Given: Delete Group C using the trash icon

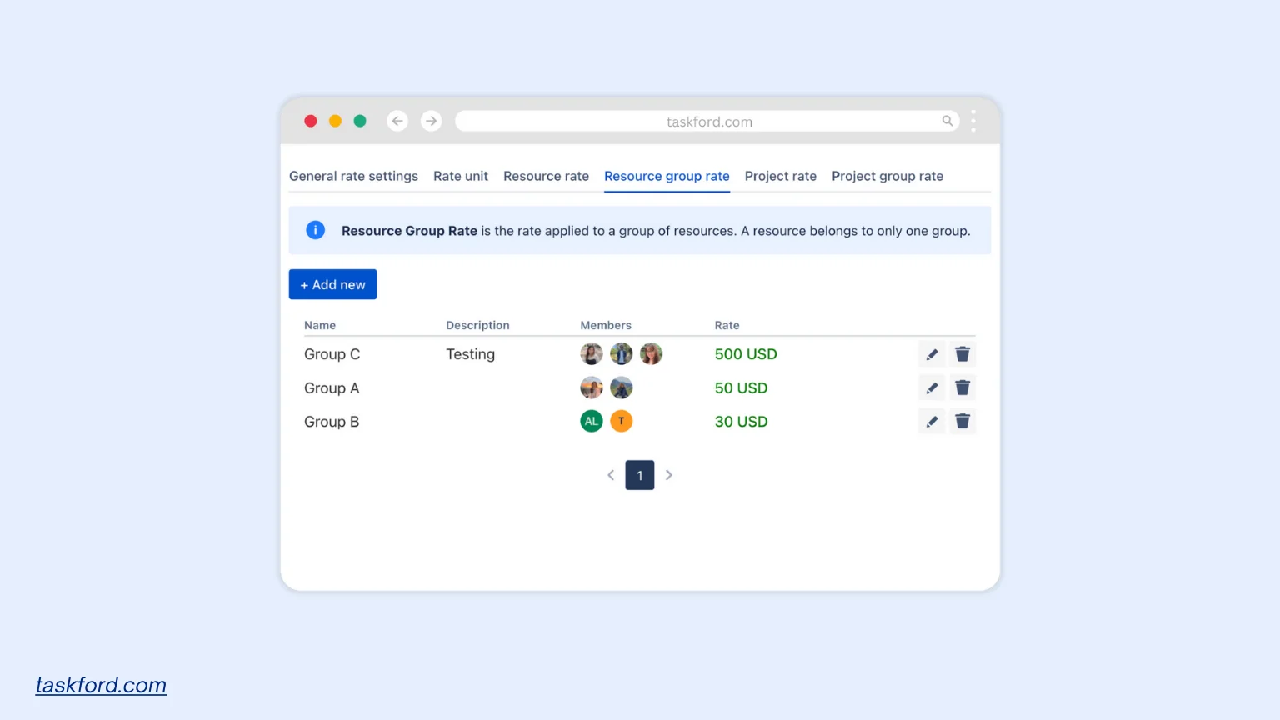Looking at the screenshot, I should click(962, 353).
